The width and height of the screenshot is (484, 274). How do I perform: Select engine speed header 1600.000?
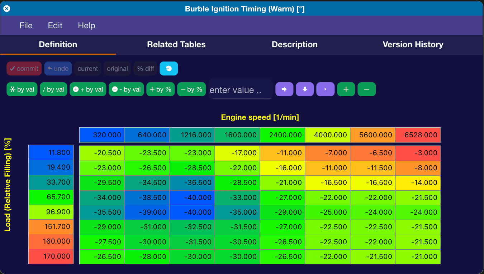coord(237,135)
